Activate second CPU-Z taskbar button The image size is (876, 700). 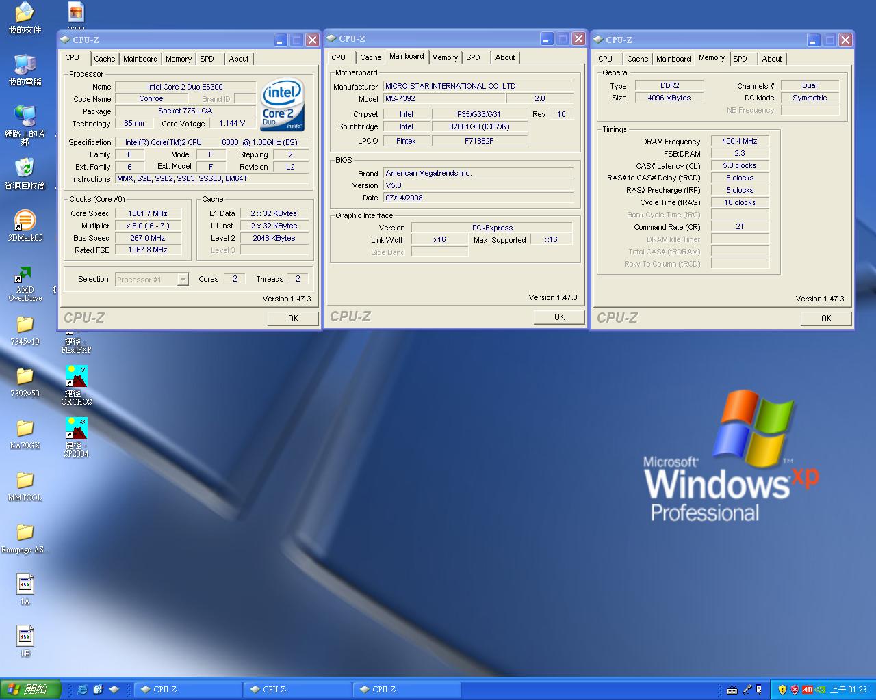[x=297, y=690]
